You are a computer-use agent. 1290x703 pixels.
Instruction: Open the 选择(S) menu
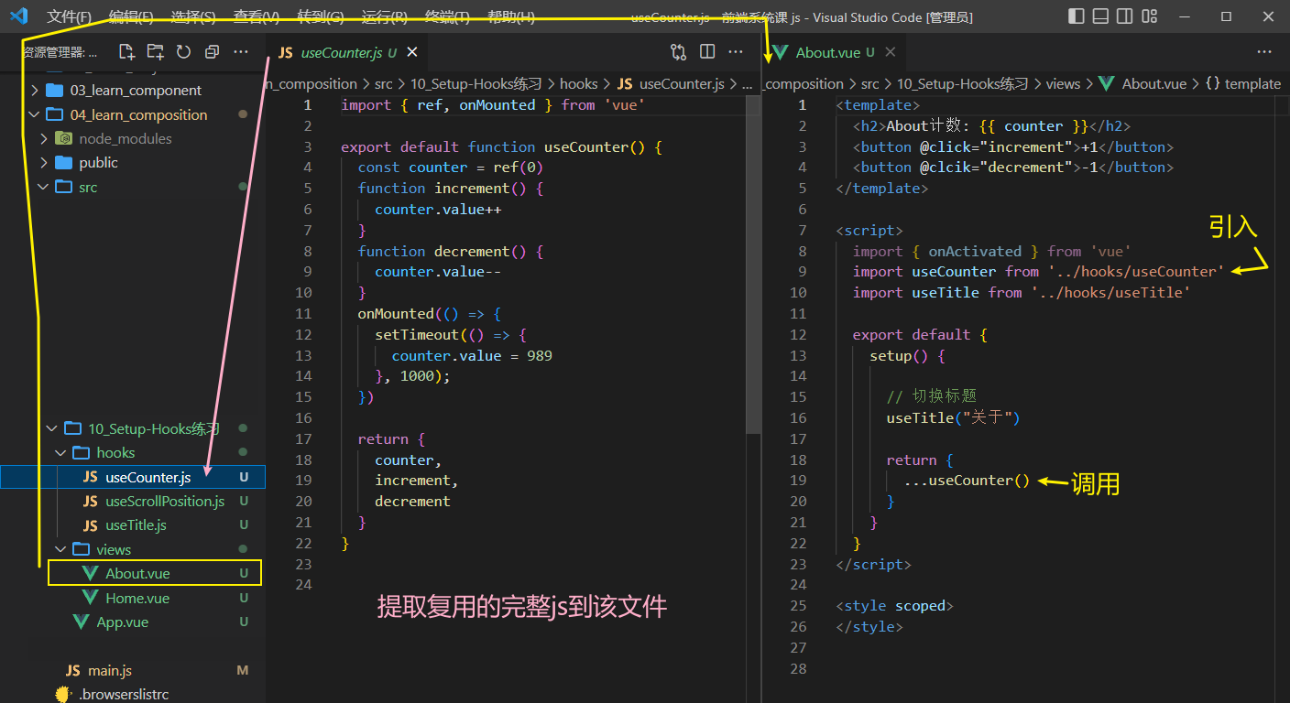pos(193,17)
